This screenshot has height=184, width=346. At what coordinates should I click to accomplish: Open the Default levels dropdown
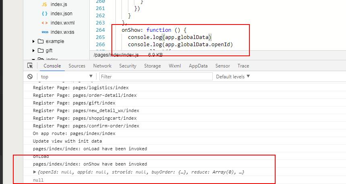click(x=233, y=76)
